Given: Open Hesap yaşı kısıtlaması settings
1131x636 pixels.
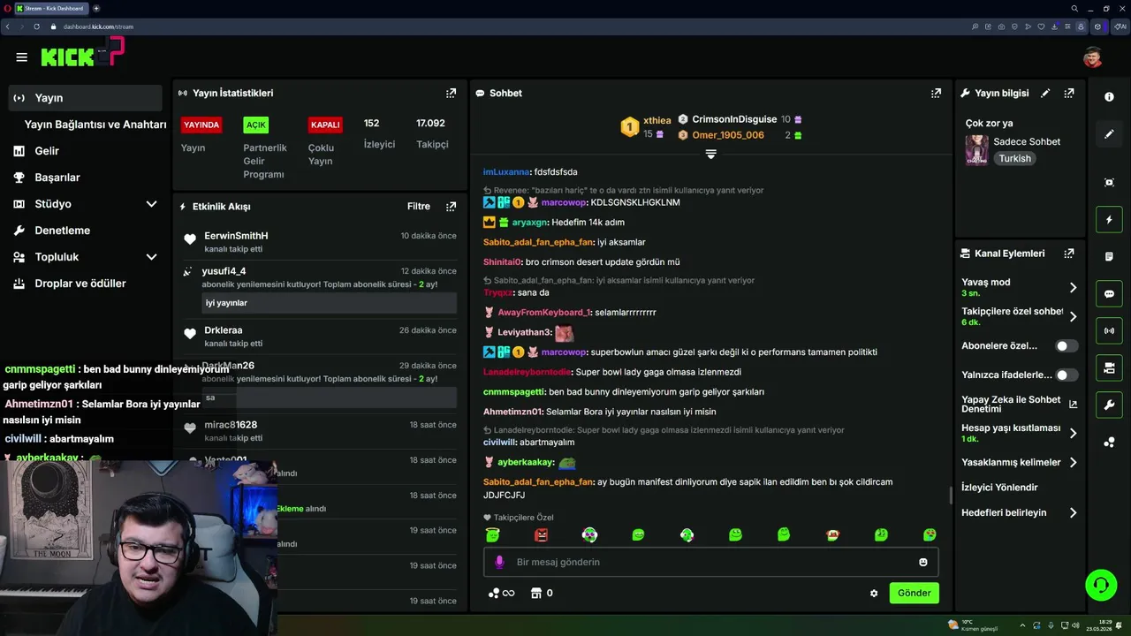Looking at the screenshot, I should [x=1020, y=433].
